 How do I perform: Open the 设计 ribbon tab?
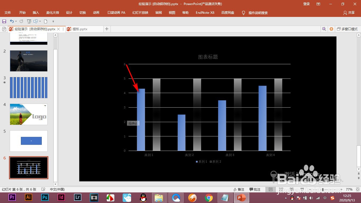coord(69,13)
